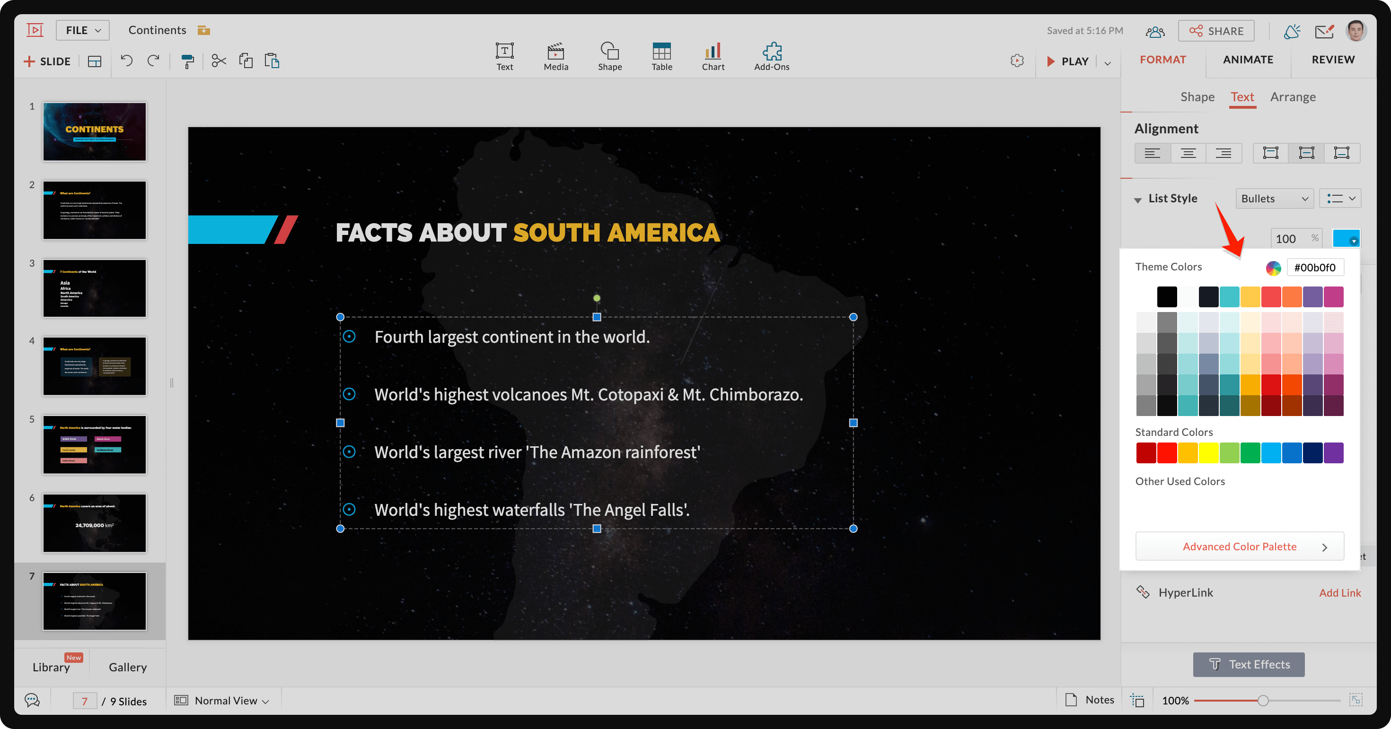The image size is (1391, 729).
Task: Open the Normal View dropdown
Action: (226, 701)
